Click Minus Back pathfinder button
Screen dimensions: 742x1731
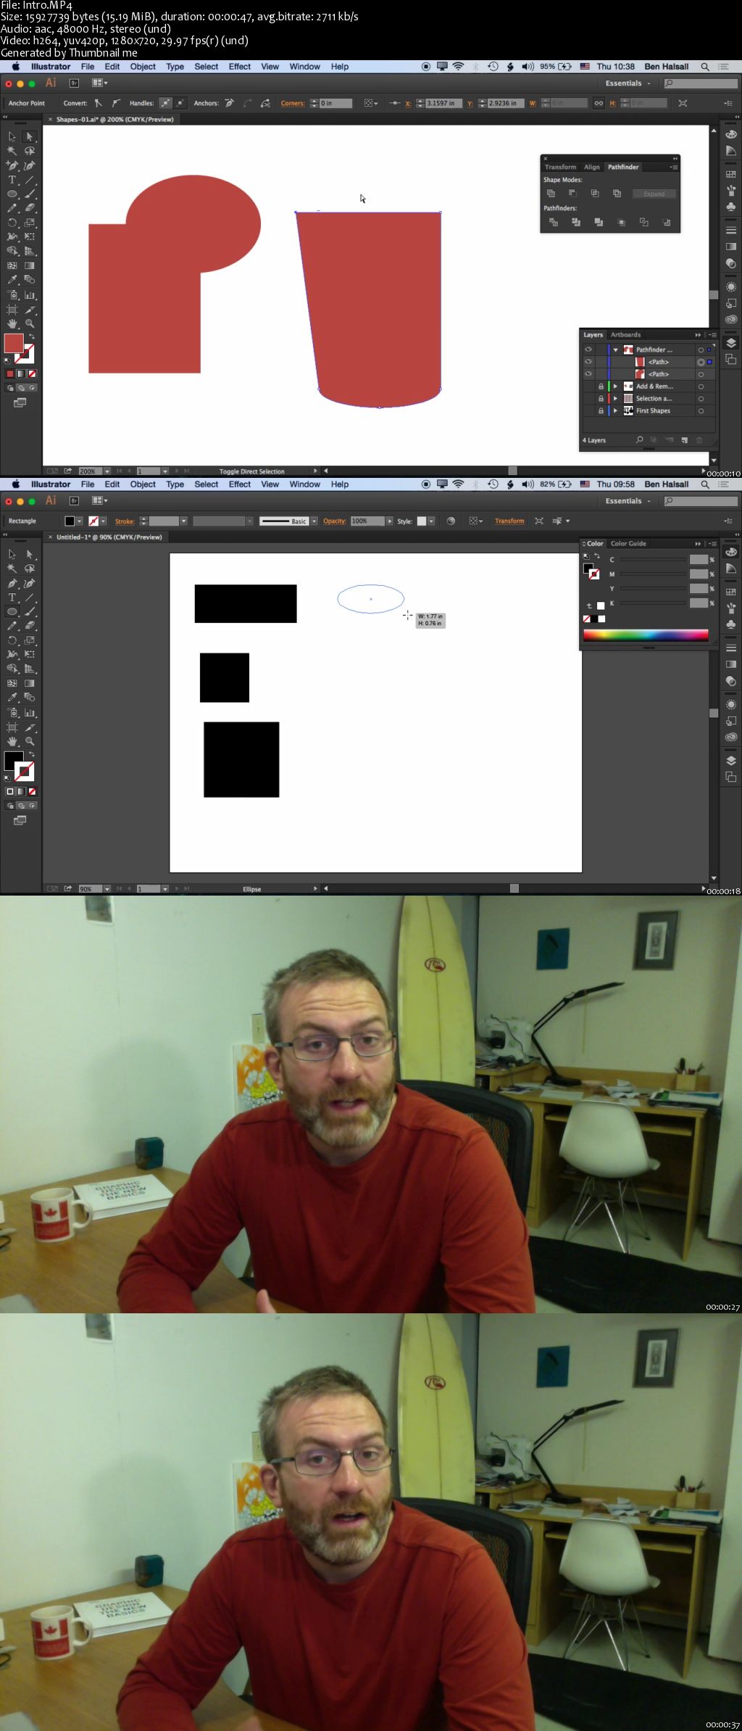pyautogui.click(x=666, y=223)
